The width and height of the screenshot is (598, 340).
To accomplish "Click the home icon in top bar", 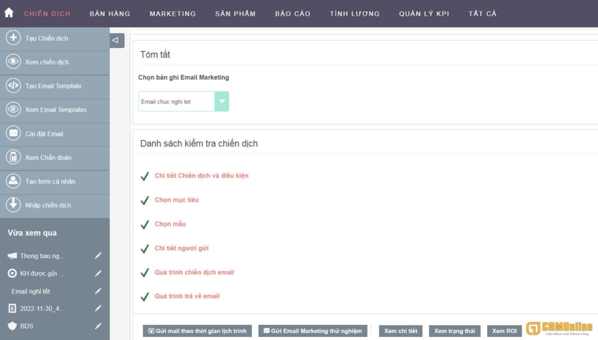I will coord(9,12).
